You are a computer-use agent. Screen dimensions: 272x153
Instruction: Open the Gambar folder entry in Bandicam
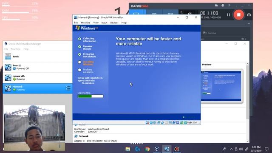[210, 33]
